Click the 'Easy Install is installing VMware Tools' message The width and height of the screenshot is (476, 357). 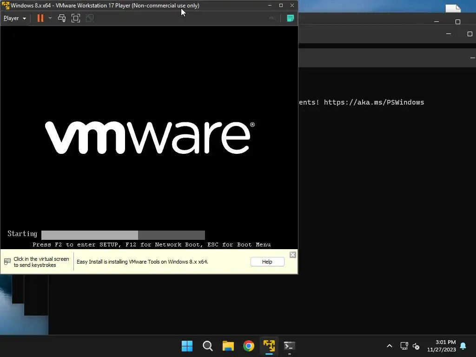point(142,262)
